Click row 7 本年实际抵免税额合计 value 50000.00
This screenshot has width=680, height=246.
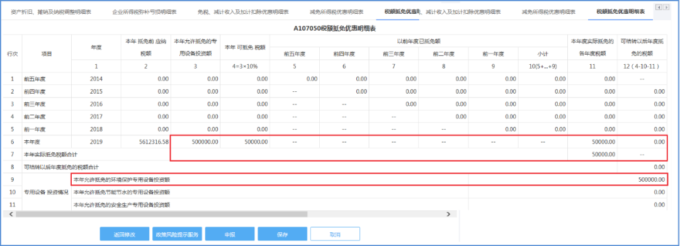[x=592, y=154]
